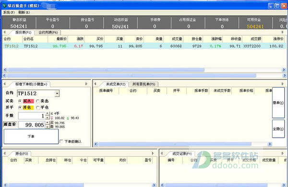
Task: Click scrollbar thumb of 持仓 list
Action: point(46,185)
